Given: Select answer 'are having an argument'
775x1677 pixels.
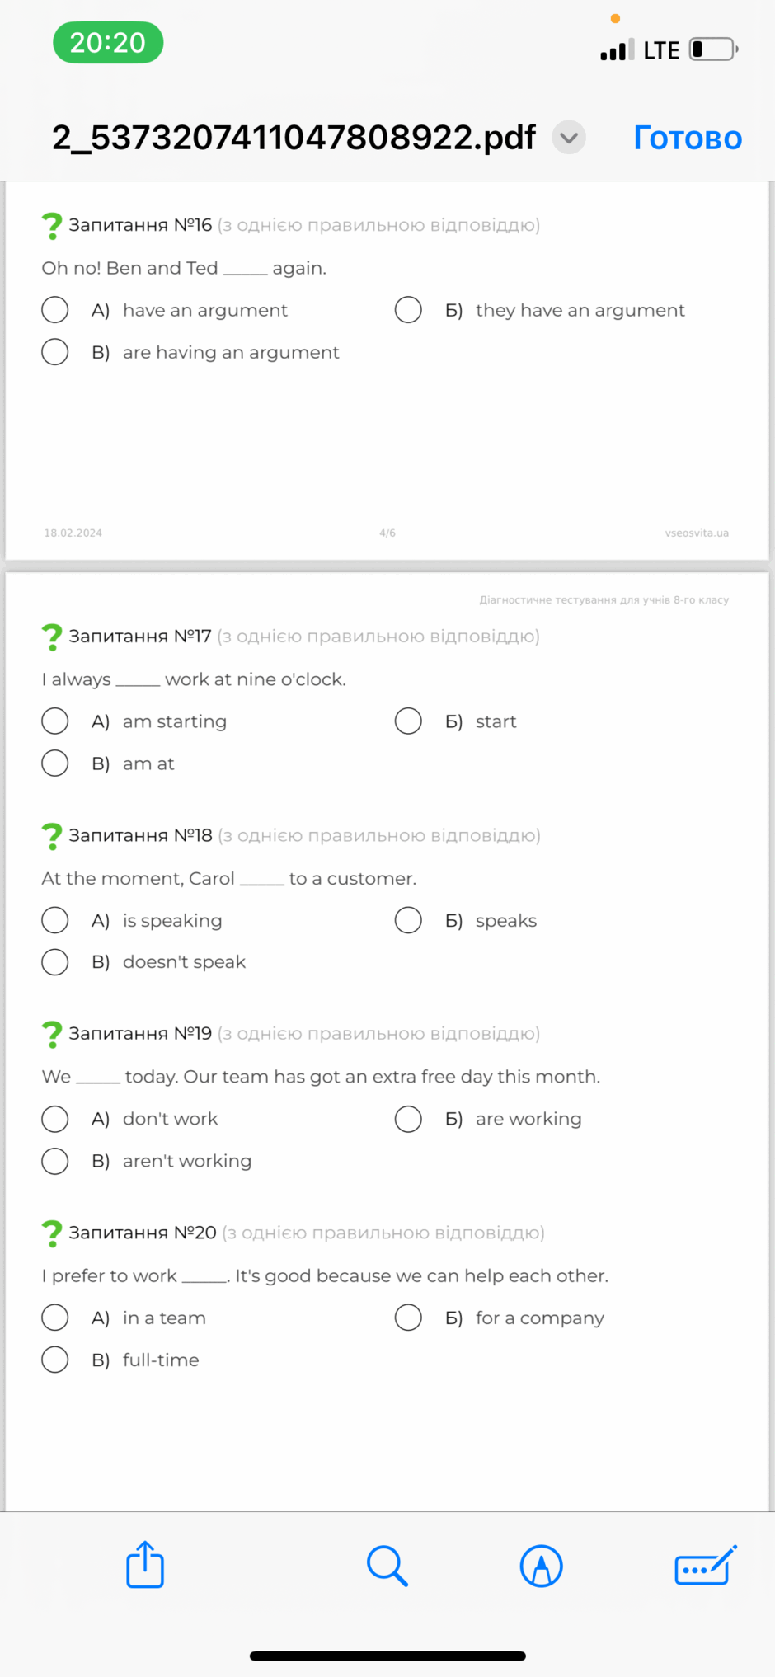Looking at the screenshot, I should (x=55, y=352).
